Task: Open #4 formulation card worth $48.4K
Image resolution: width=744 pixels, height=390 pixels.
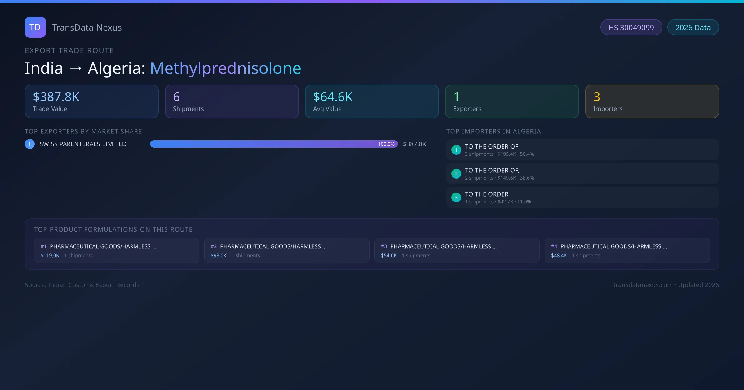Action: click(x=627, y=250)
